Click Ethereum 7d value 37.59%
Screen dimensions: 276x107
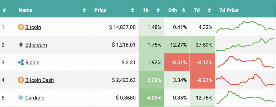(x=204, y=45)
